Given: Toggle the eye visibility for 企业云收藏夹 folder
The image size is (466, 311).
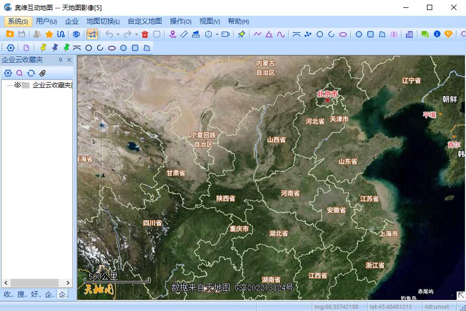Looking at the screenshot, I should click(x=17, y=85).
